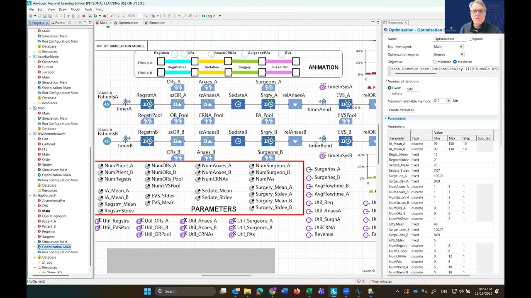
Task: Click the Projects tree vertical scrollbar
Action: point(91,207)
